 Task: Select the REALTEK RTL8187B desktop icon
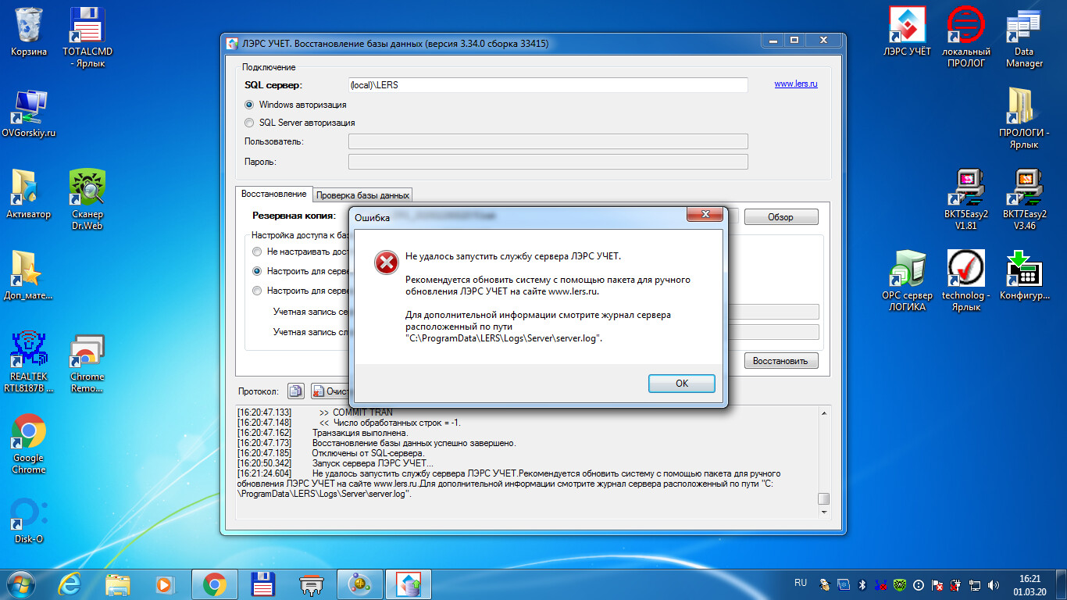pyautogui.click(x=29, y=362)
